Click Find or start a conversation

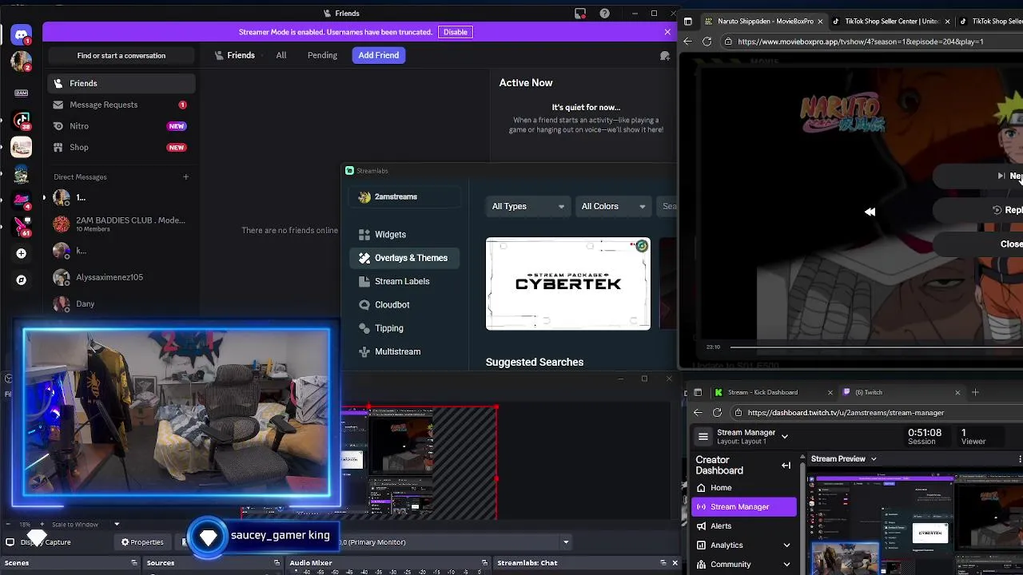tap(121, 56)
